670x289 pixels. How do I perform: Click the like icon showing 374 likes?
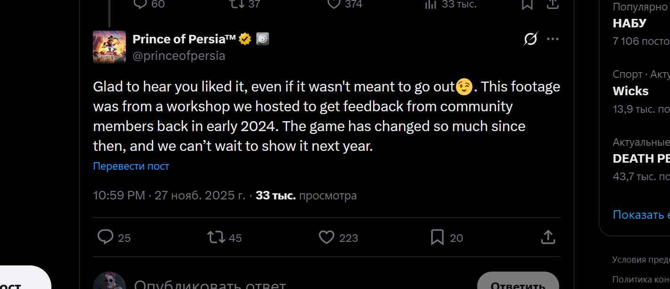point(333,4)
